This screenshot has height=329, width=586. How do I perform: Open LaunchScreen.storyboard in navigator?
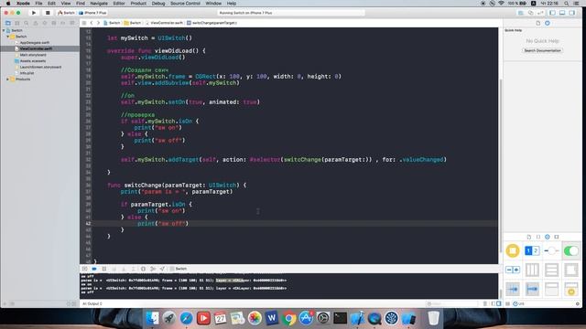40,67
